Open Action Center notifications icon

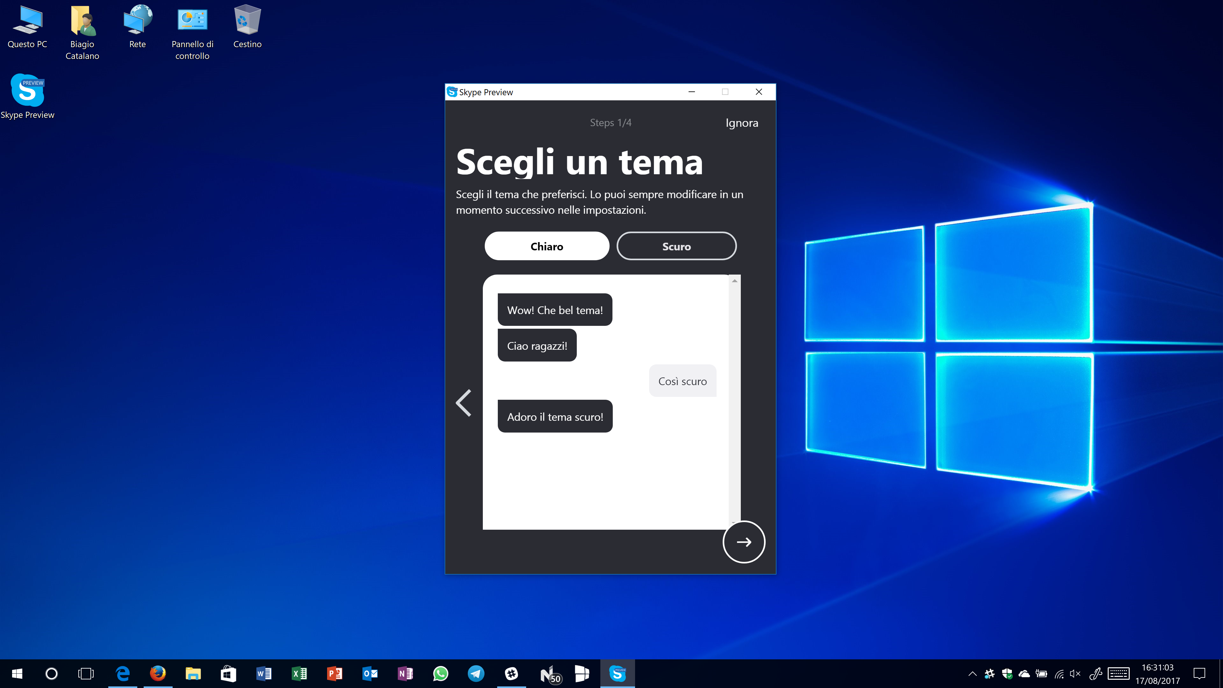coord(1199,673)
